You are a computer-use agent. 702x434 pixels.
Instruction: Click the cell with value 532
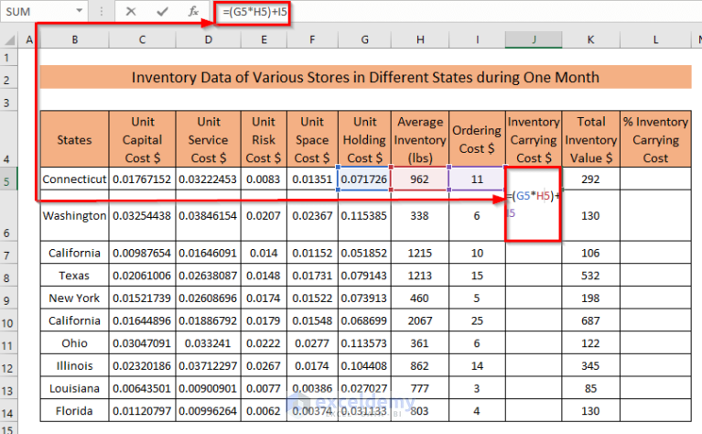(x=591, y=275)
